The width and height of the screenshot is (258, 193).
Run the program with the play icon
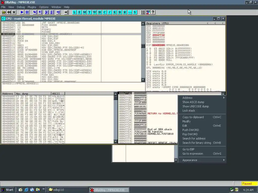click(x=22, y=12)
